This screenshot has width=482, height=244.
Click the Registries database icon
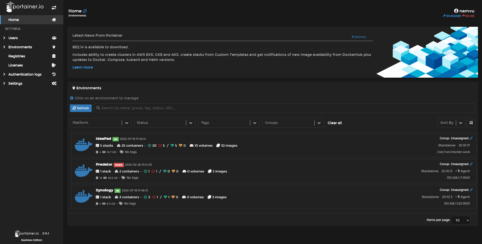tap(54, 56)
